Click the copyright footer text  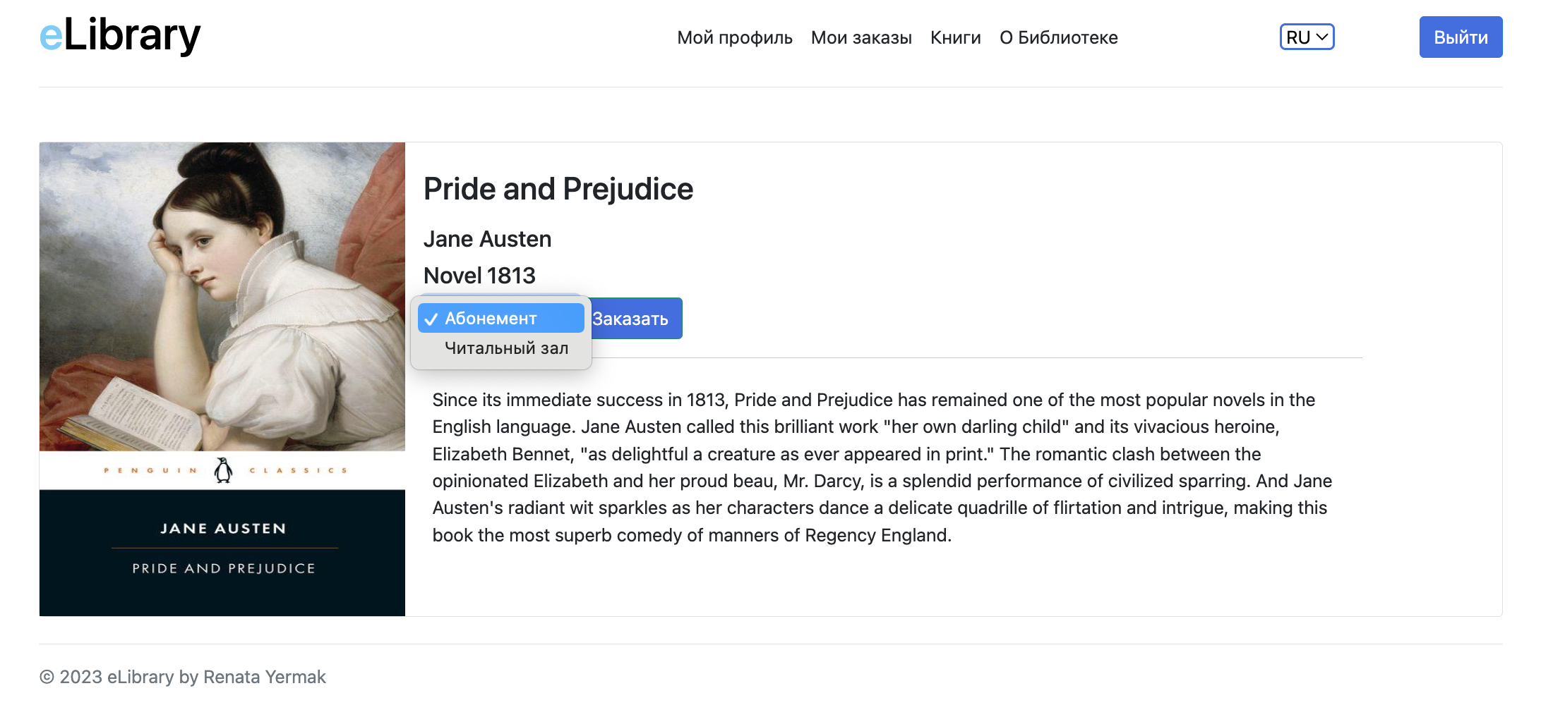(x=183, y=677)
